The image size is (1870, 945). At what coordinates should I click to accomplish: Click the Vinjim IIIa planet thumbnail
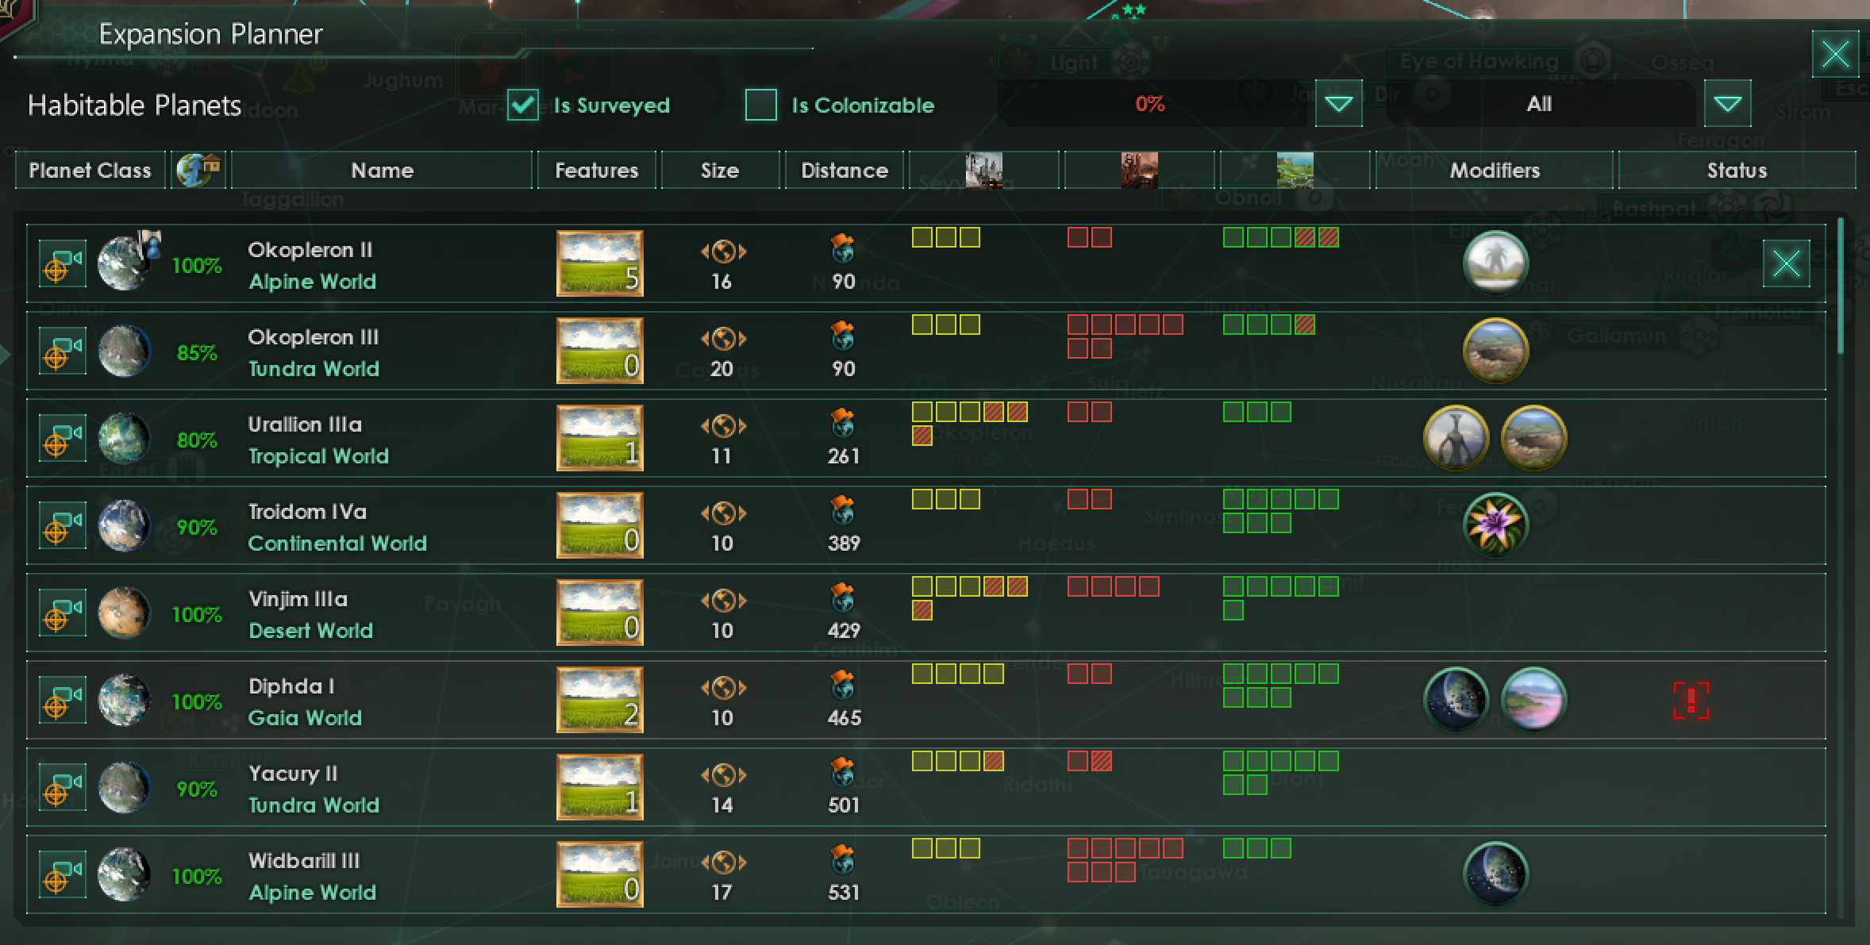[124, 612]
